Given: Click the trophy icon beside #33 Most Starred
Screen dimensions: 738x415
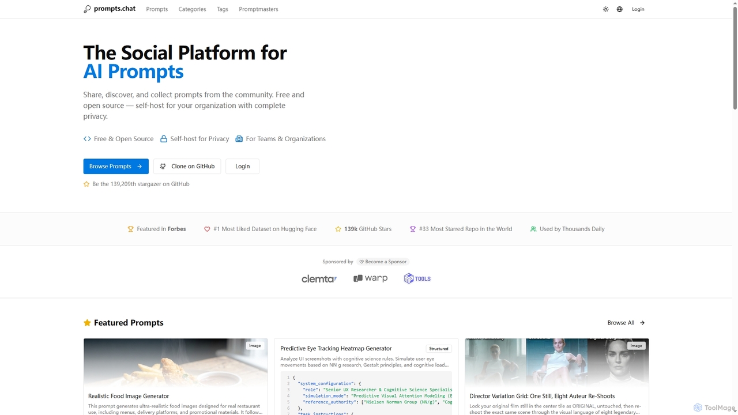Looking at the screenshot, I should pyautogui.click(x=412, y=229).
